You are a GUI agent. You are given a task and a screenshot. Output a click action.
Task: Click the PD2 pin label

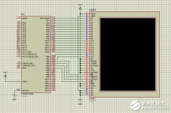[x=24, y=68]
